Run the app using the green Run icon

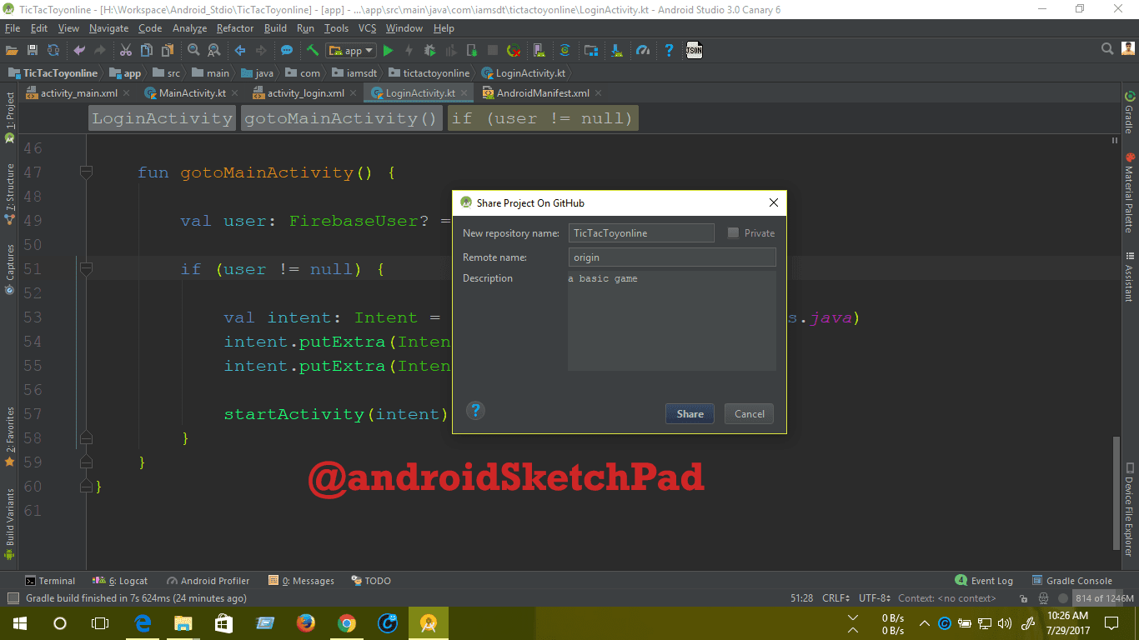coord(388,50)
